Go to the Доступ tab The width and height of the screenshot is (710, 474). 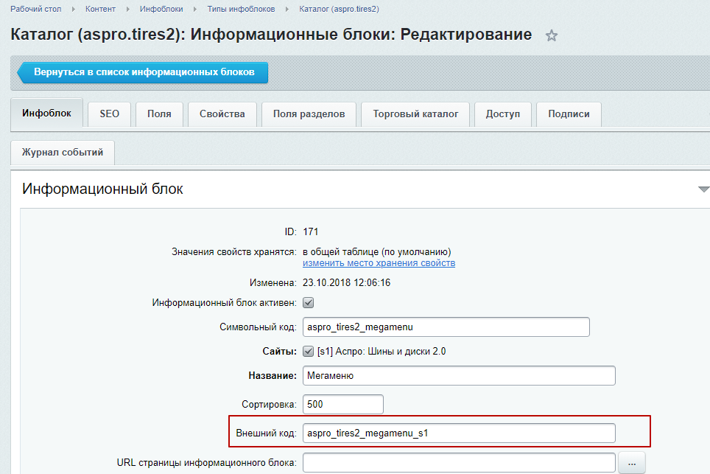click(x=502, y=114)
